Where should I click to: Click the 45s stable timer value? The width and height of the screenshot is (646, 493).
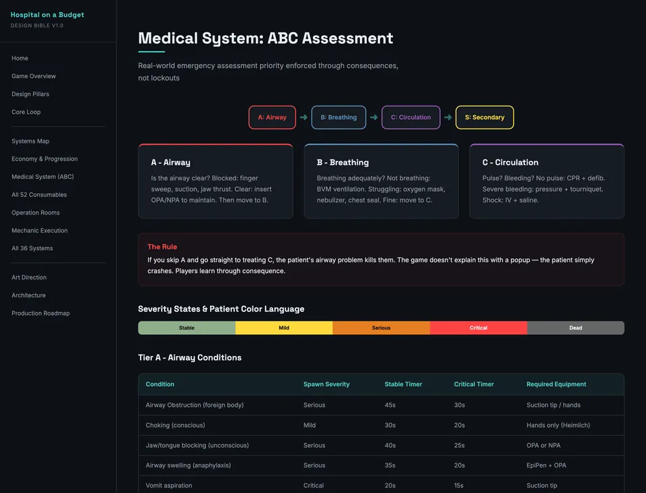pyautogui.click(x=390, y=406)
